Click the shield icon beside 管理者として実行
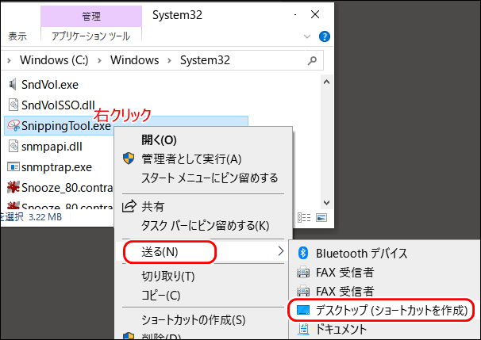Screen dimensions: 481x340 point(129,159)
